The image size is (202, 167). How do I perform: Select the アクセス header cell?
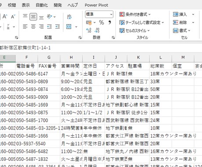(116, 66)
